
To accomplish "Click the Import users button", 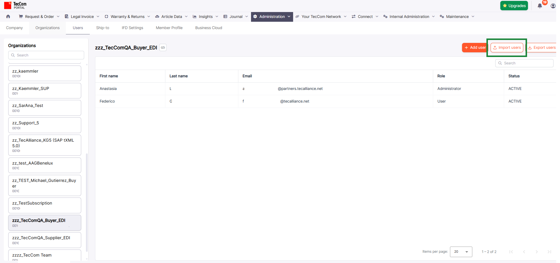I will click(507, 48).
